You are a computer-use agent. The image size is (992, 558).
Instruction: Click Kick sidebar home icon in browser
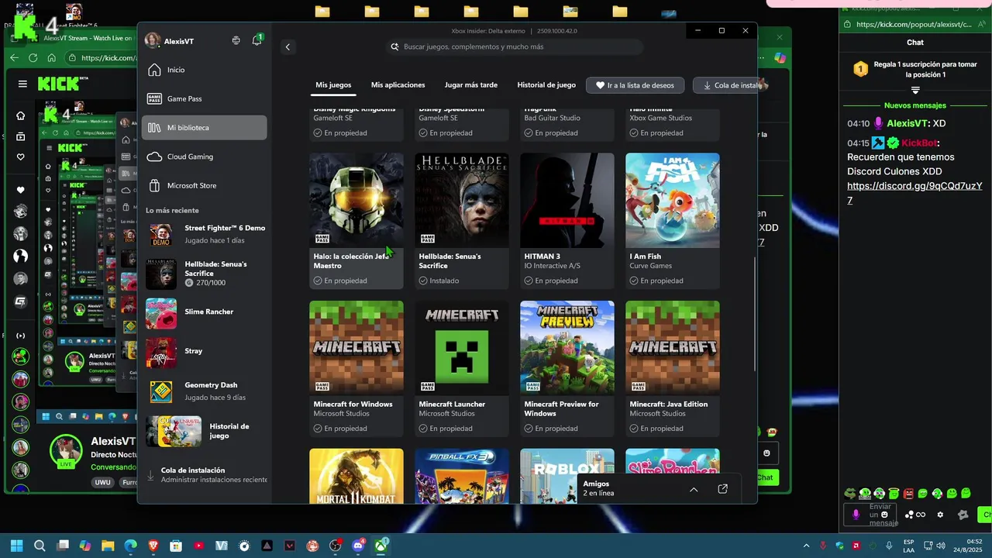pyautogui.click(x=21, y=115)
